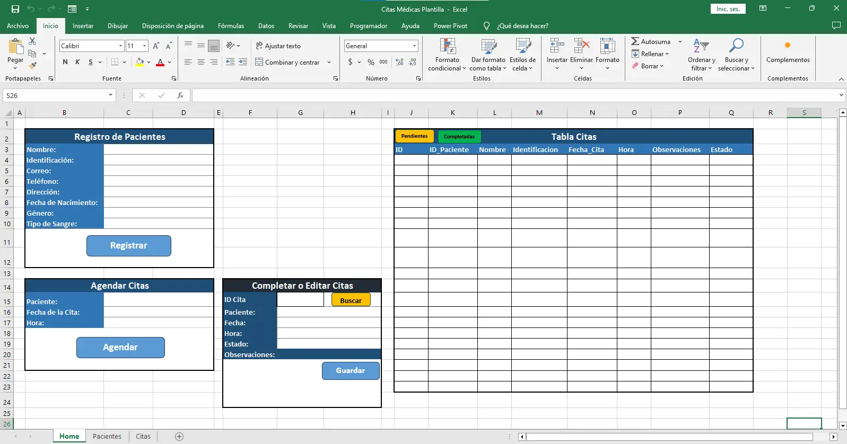The width and height of the screenshot is (847, 444).
Task: Toggle italic (K) formatting
Action: pyautogui.click(x=77, y=62)
